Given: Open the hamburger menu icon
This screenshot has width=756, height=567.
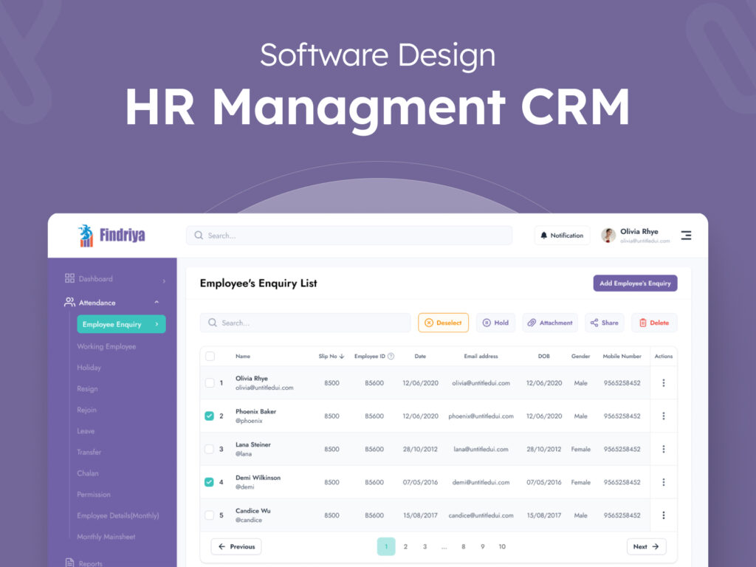Looking at the screenshot, I should (686, 236).
